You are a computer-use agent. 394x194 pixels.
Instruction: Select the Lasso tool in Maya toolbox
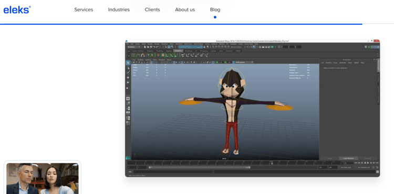click(x=128, y=68)
